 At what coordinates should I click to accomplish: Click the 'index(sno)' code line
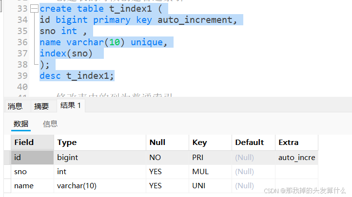pos(66,54)
